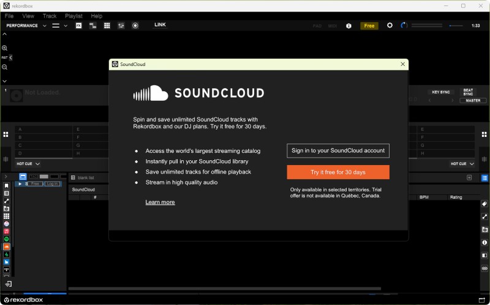The width and height of the screenshot is (490, 305).
Task: Click the horizontal scrollbar under track list
Action: pos(224,288)
